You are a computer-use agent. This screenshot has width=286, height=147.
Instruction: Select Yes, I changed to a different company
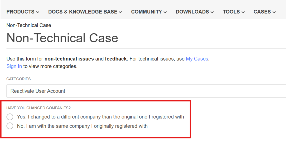point(10,117)
